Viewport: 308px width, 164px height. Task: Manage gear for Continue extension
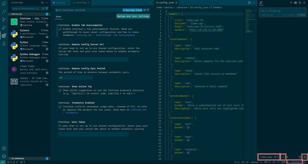(x=47, y=25)
